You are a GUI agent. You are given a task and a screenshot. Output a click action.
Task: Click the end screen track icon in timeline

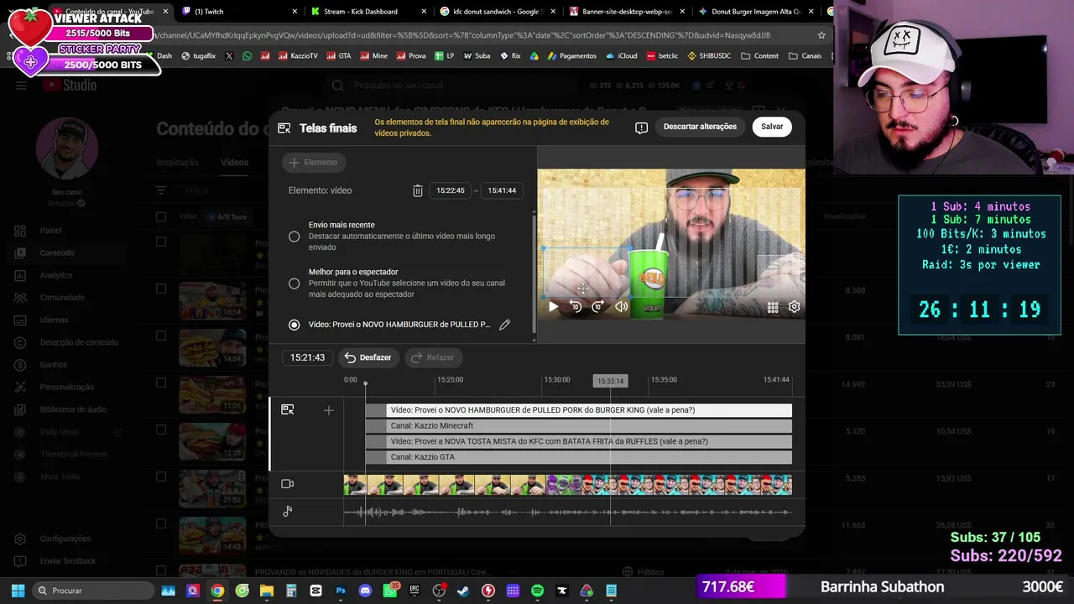pos(288,410)
